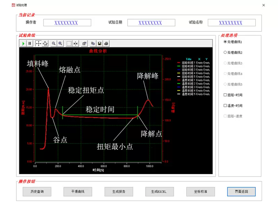278x208 pixels.
Task: Print the chart using the printer icon
Action: pos(106,43)
